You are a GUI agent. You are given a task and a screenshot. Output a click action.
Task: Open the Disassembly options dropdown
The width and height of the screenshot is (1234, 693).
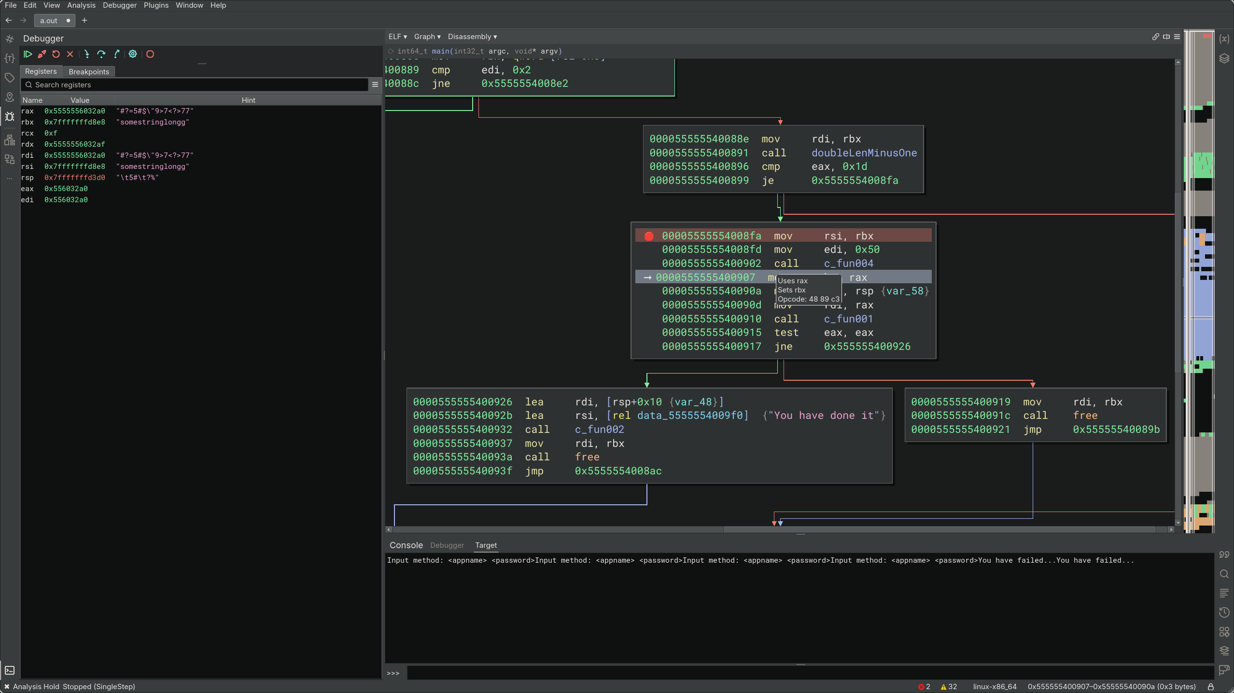472,37
